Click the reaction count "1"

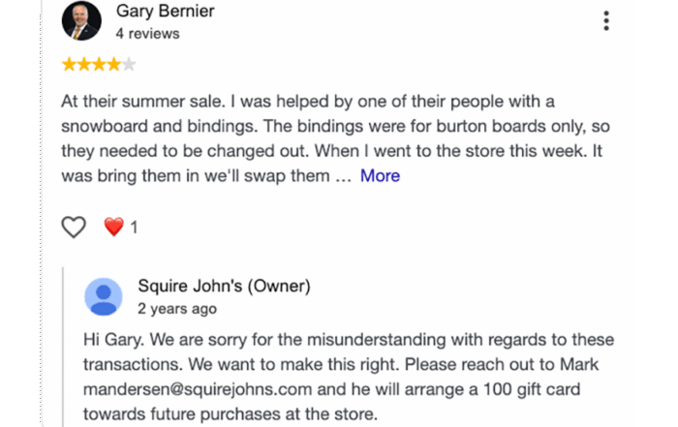click(134, 228)
